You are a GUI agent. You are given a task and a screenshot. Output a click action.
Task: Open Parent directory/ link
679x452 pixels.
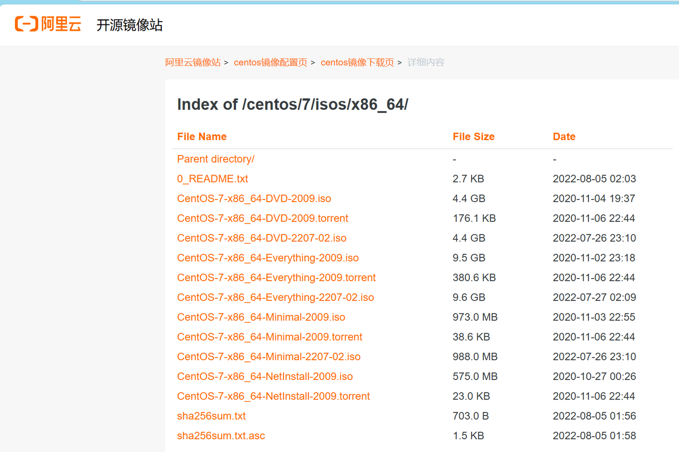pyautogui.click(x=216, y=159)
